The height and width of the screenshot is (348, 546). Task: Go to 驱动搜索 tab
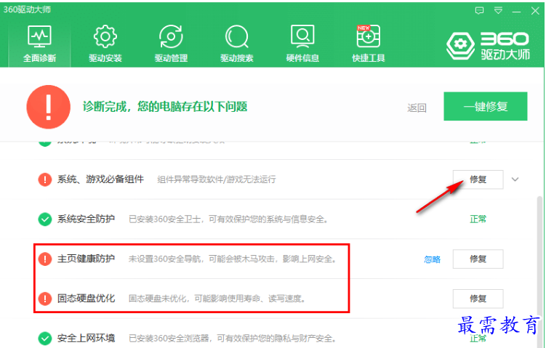[237, 44]
